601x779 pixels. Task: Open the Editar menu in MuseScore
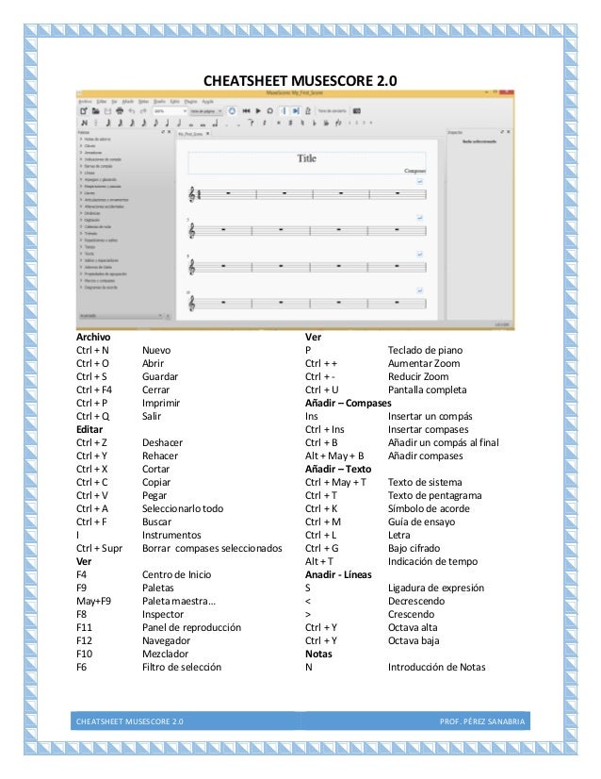click(x=101, y=101)
